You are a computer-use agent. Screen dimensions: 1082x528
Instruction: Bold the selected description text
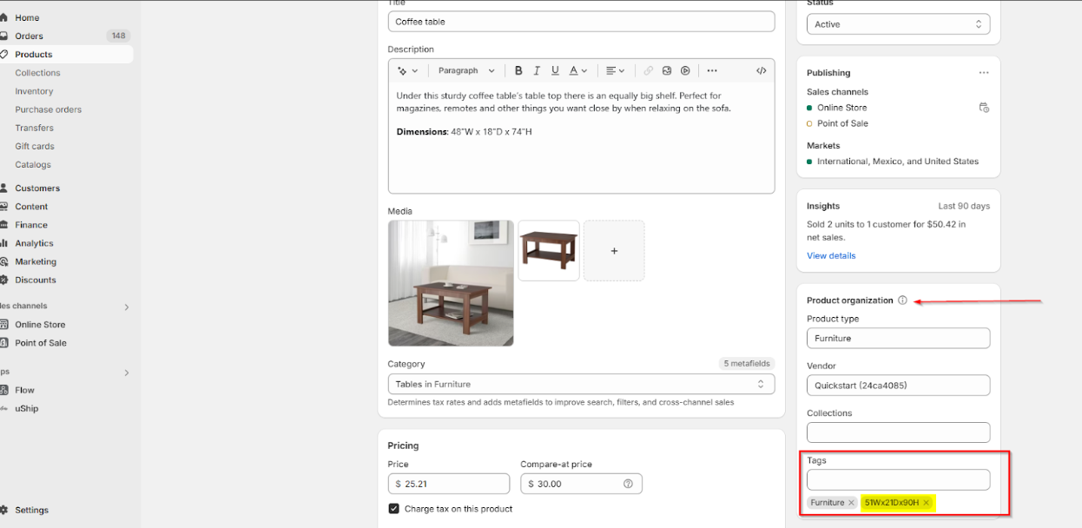click(x=518, y=70)
